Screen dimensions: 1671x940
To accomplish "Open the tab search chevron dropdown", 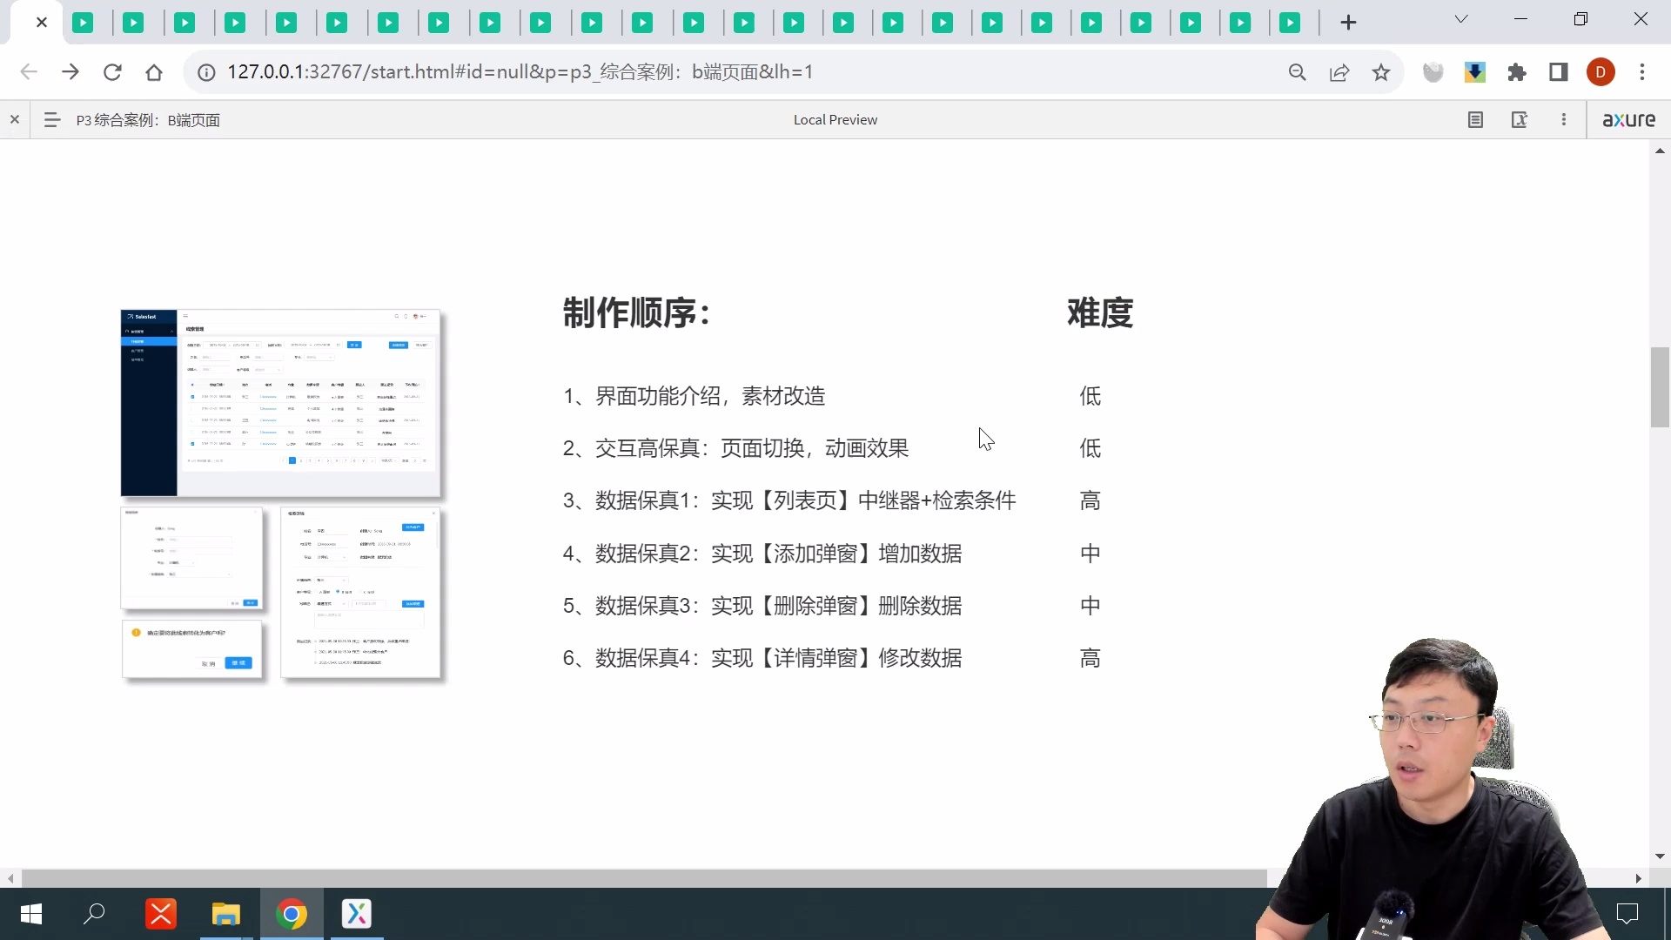I will (x=1460, y=18).
